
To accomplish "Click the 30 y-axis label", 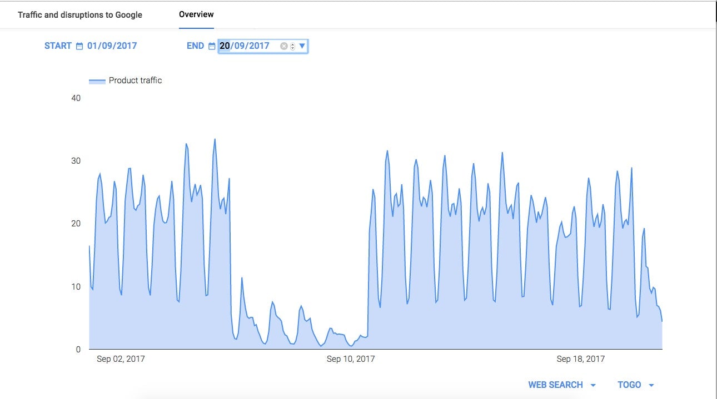I will [x=76, y=161].
